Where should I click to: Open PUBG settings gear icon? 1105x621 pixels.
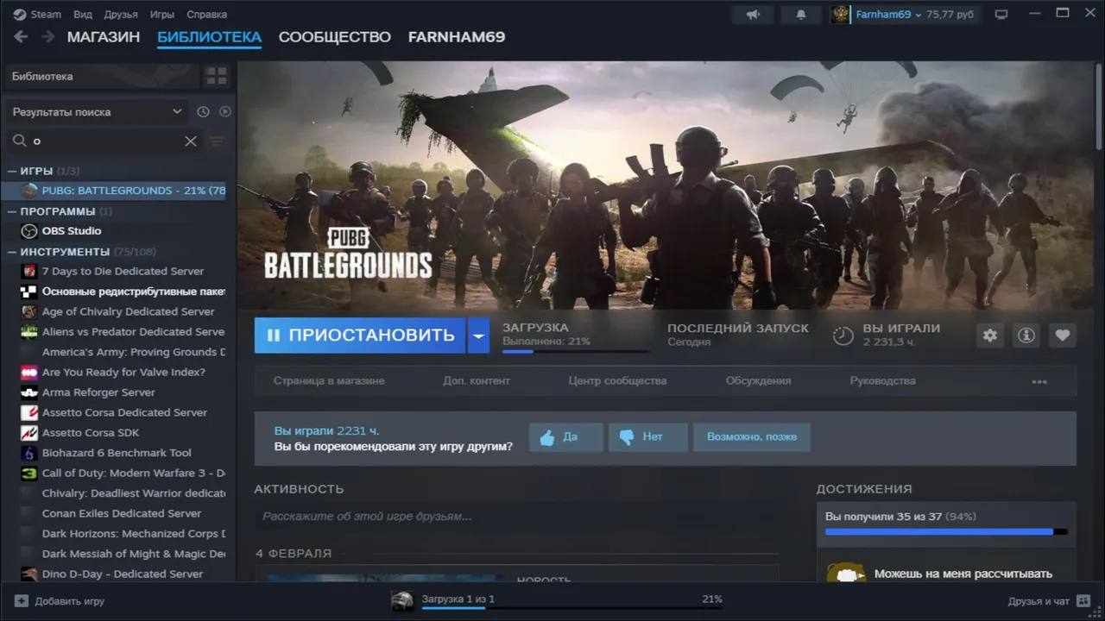[x=990, y=336]
